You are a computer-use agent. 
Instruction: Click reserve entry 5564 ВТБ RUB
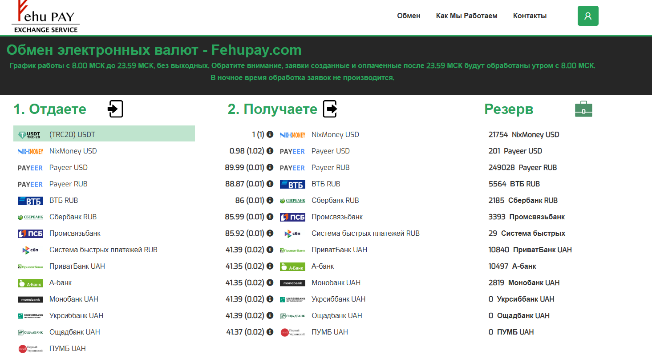(514, 184)
